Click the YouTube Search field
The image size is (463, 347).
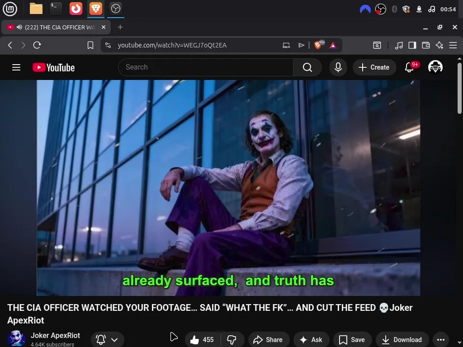[x=205, y=67]
